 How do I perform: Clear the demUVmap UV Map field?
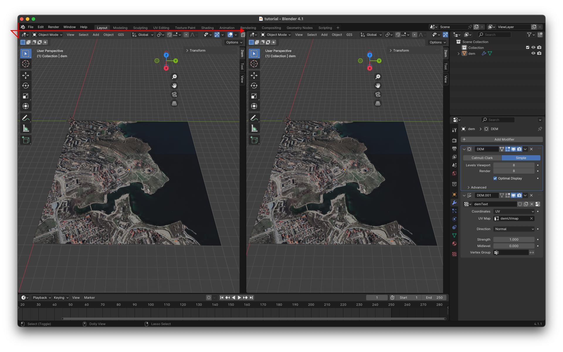(x=531, y=219)
